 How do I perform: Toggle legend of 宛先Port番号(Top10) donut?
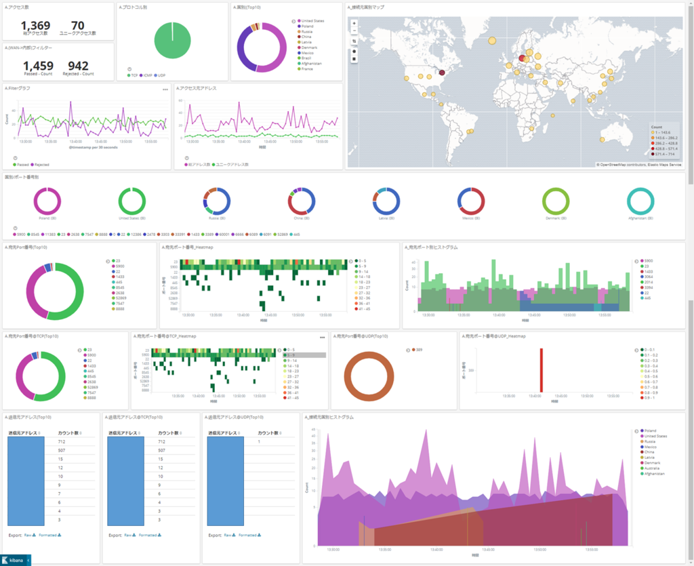tap(108, 262)
